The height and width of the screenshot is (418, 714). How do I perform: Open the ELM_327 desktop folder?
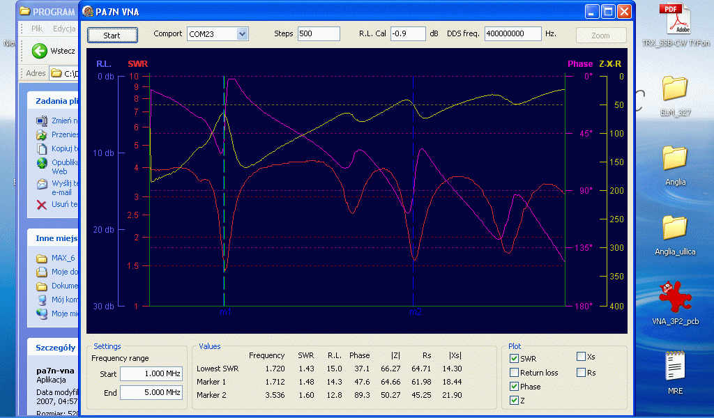tap(674, 89)
